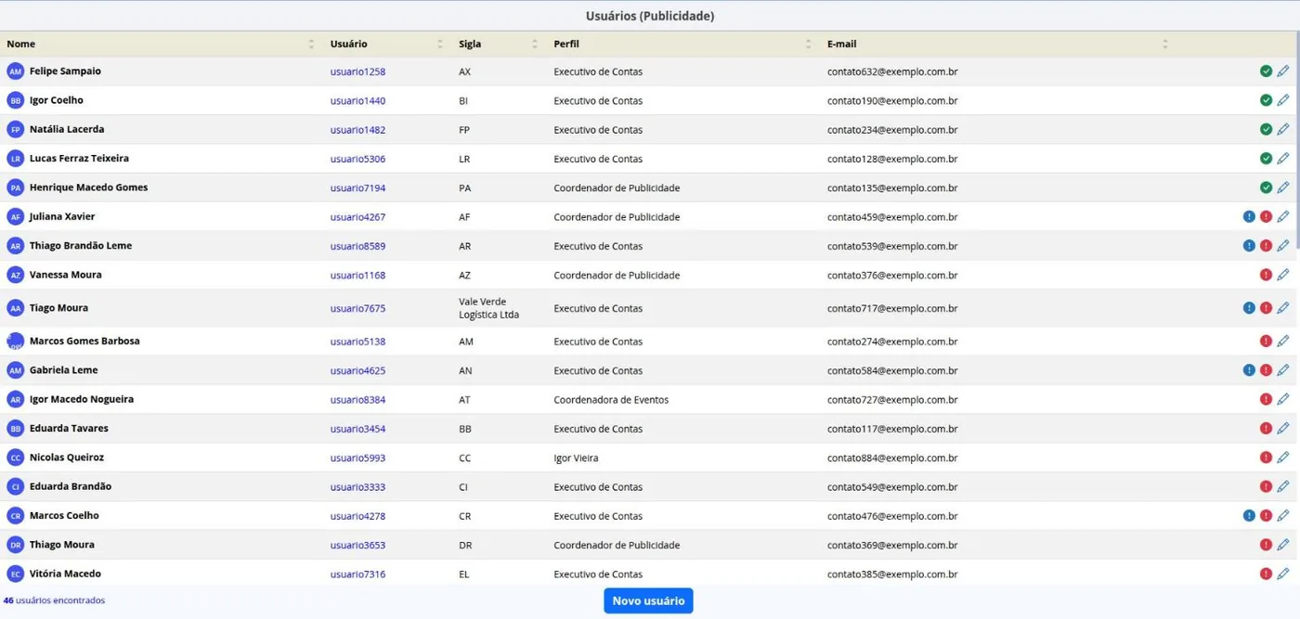Click the blue info icon for Tiago Moura
This screenshot has height=619, width=1300.
click(1249, 308)
